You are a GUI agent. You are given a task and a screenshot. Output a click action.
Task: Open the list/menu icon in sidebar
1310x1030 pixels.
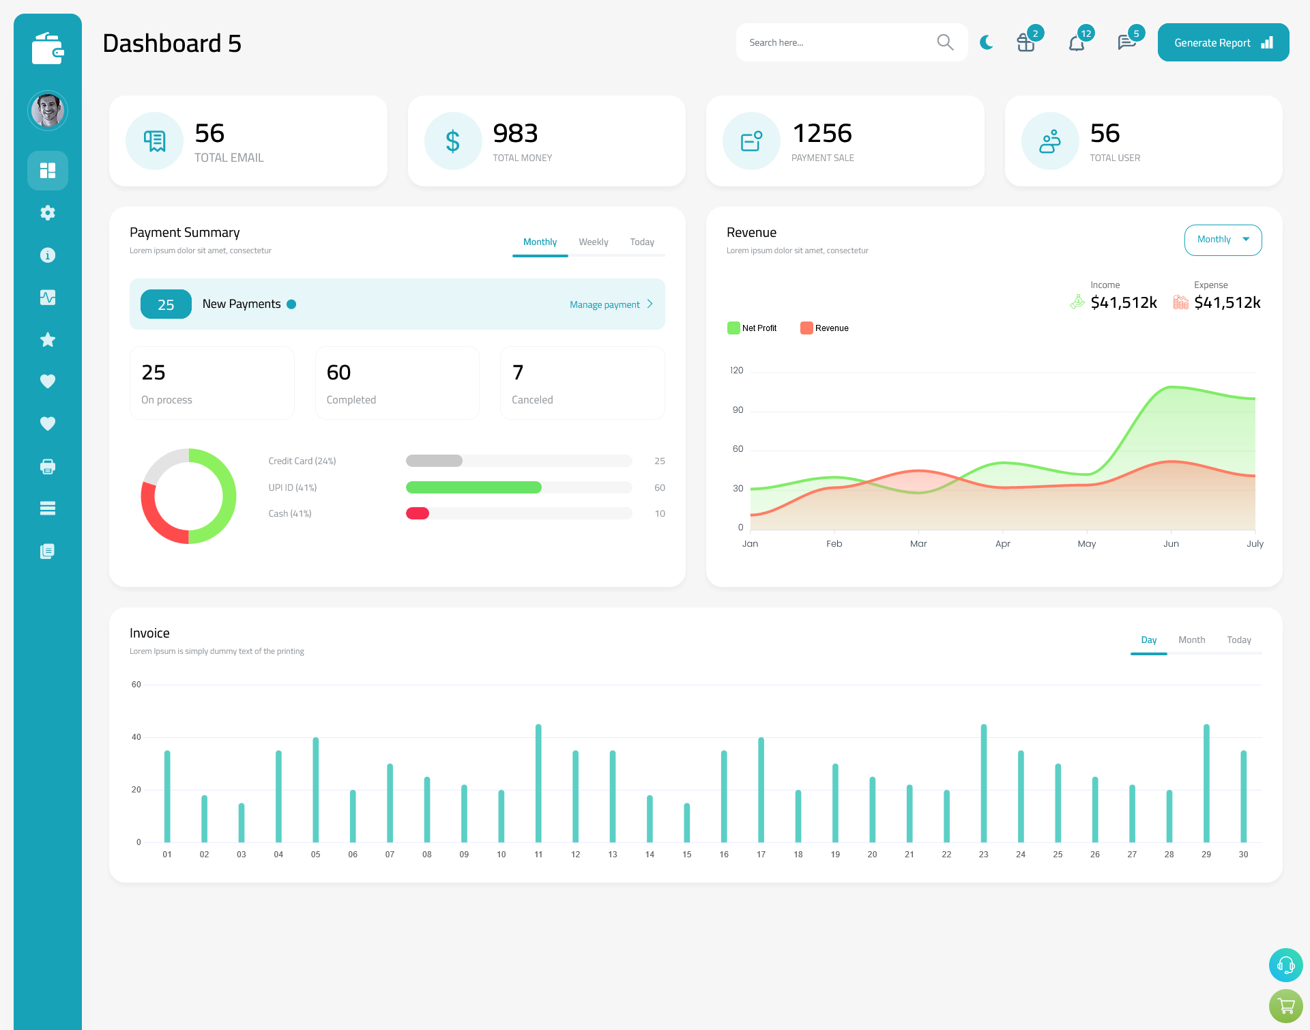point(48,509)
